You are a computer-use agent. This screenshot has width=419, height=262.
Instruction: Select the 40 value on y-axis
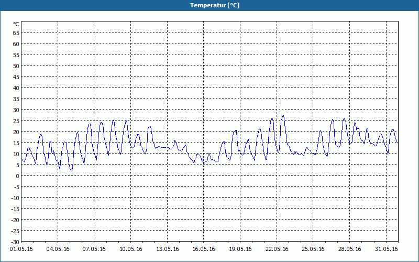[x=16, y=88]
